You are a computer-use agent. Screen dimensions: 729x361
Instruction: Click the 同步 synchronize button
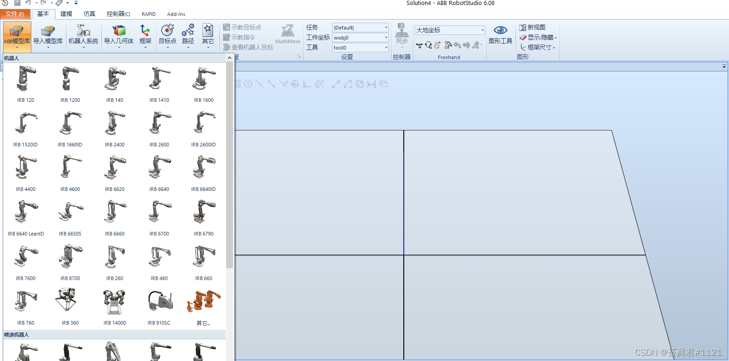(x=402, y=35)
